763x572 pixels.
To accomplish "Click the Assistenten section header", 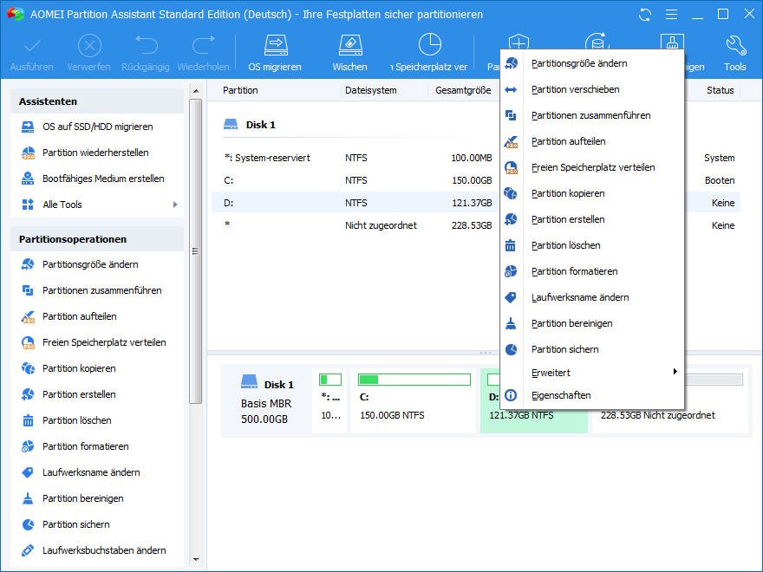I will (x=97, y=101).
